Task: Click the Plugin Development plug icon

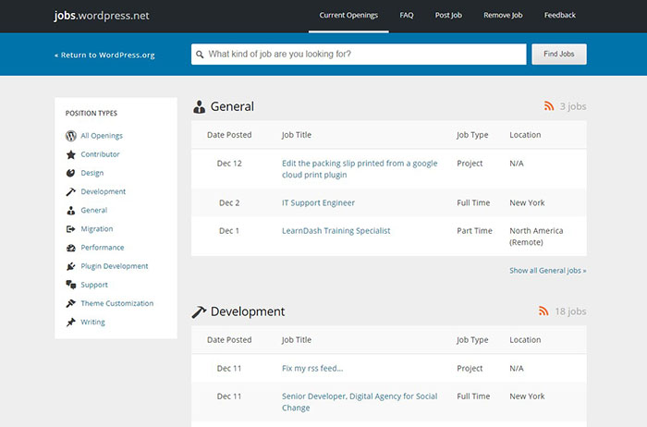Action: click(x=71, y=266)
